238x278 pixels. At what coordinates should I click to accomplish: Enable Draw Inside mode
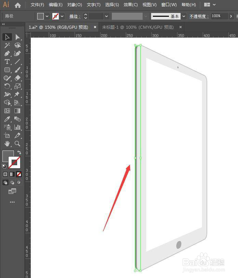19,183
